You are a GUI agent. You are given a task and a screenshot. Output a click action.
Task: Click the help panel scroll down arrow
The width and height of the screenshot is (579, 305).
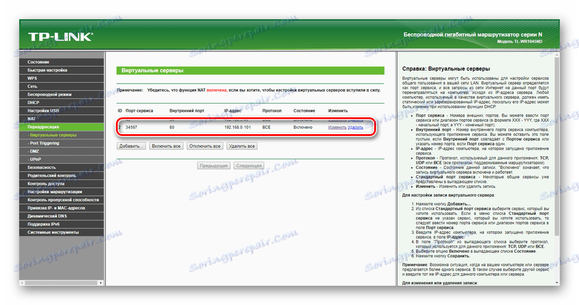coord(557,283)
